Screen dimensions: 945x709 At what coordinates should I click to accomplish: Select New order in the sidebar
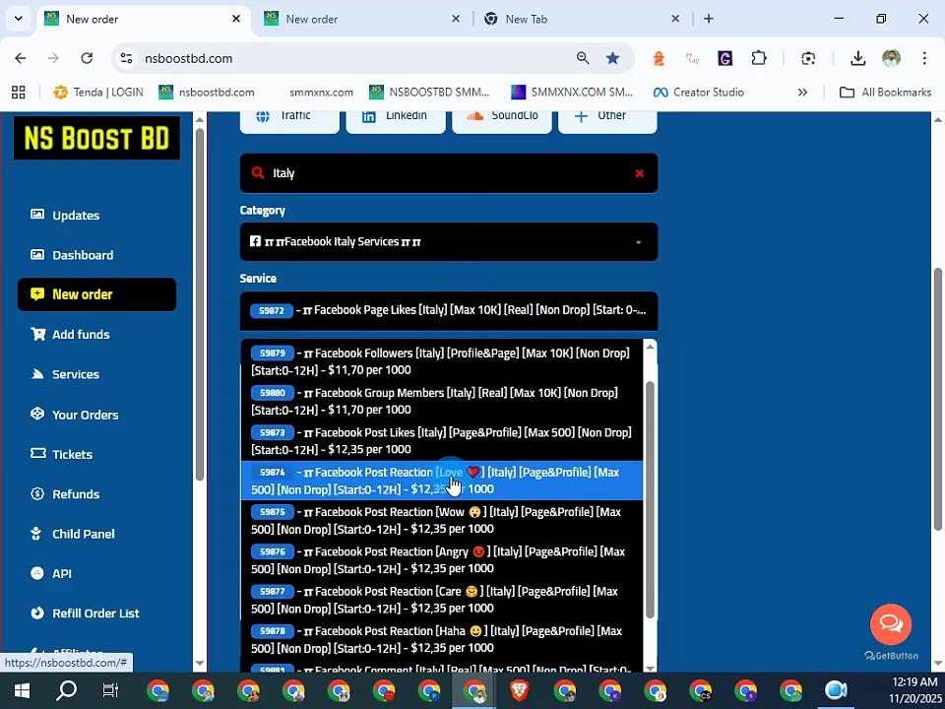coord(96,294)
